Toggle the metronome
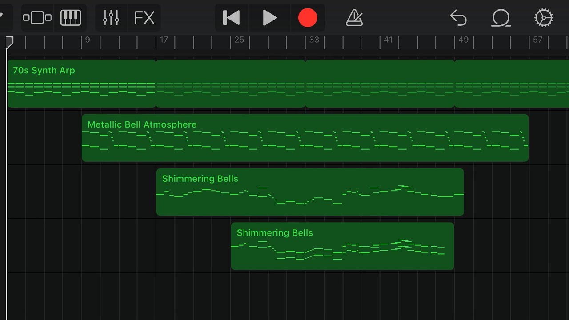 tap(354, 18)
